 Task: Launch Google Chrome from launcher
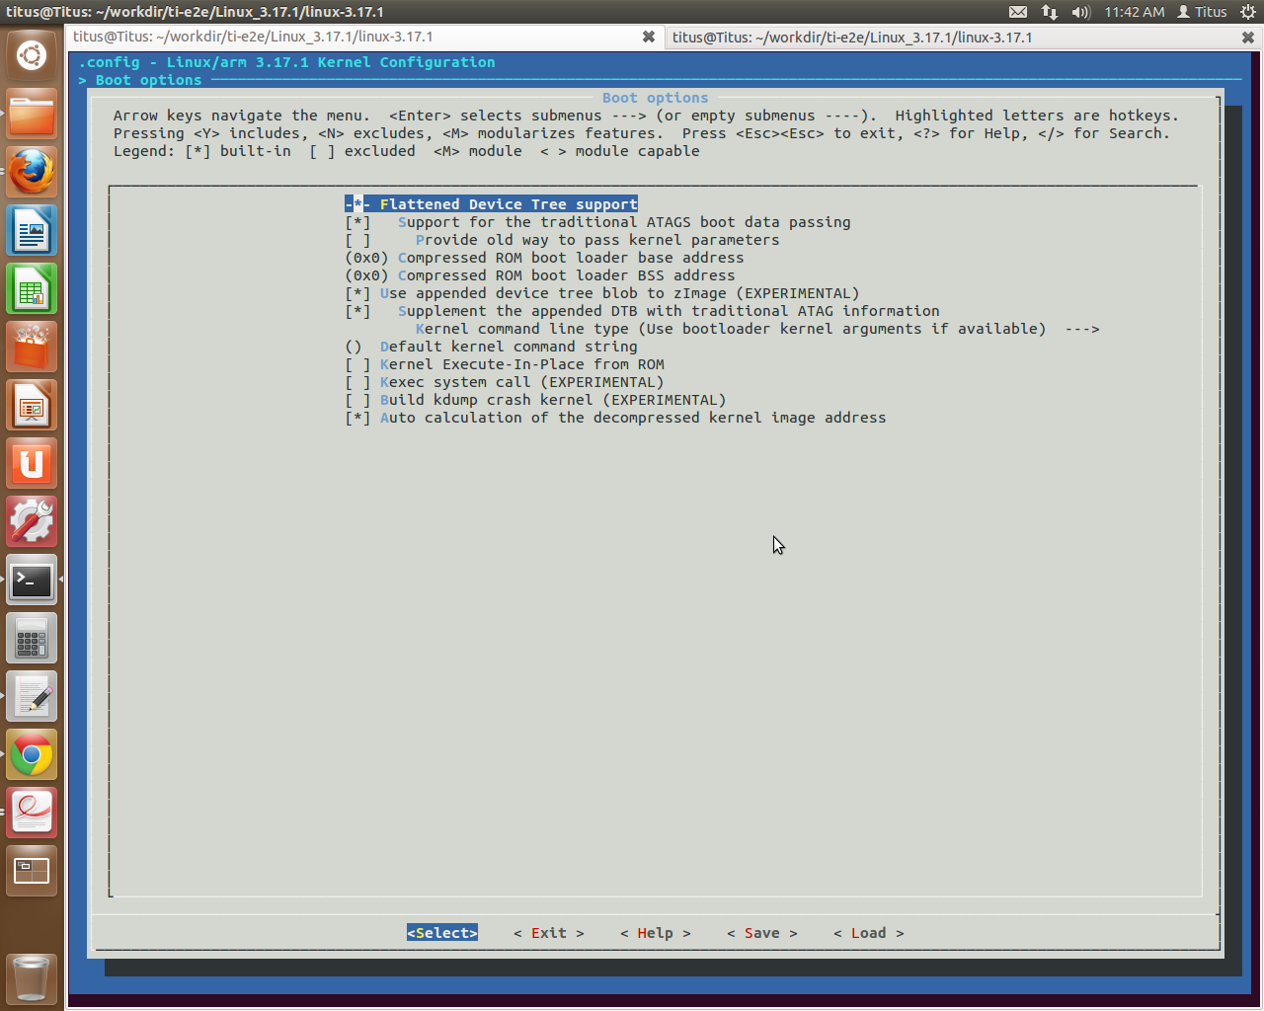click(x=32, y=755)
